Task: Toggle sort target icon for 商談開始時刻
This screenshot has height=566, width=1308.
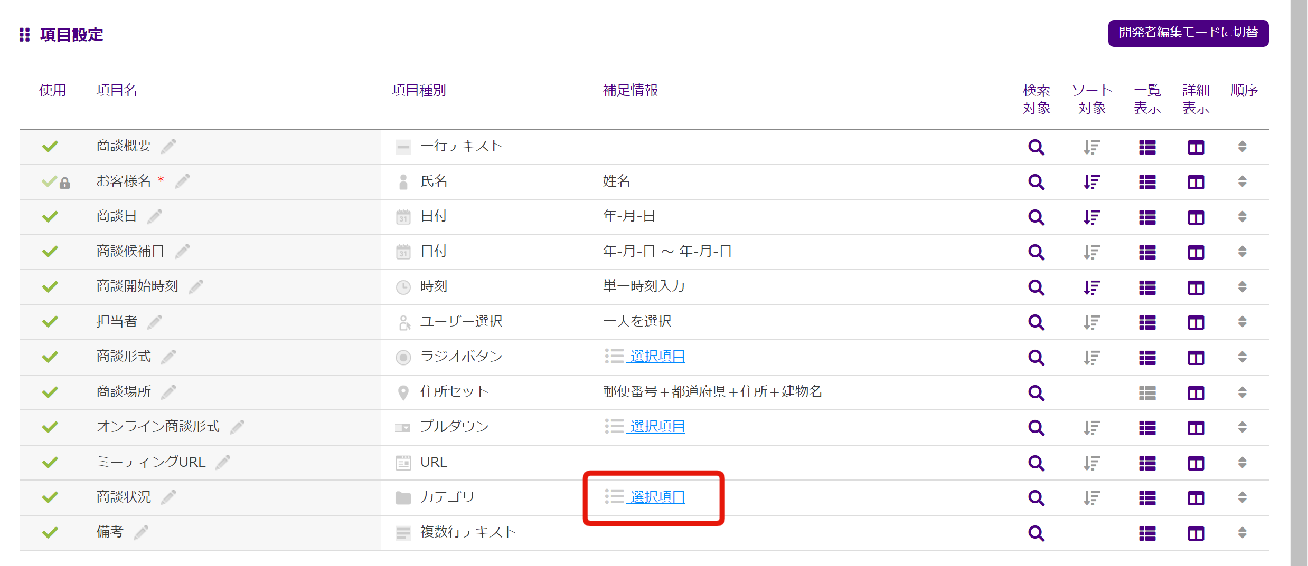Action: coord(1091,287)
